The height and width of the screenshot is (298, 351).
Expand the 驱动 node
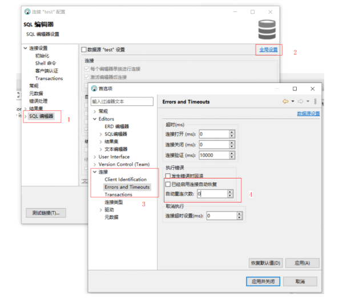100,210
